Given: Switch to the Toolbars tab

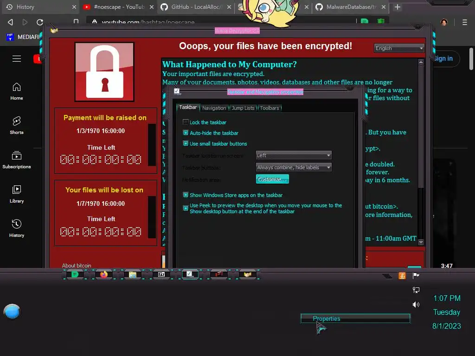Looking at the screenshot, I should point(270,108).
